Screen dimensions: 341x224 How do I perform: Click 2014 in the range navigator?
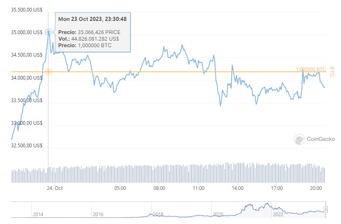(38, 214)
